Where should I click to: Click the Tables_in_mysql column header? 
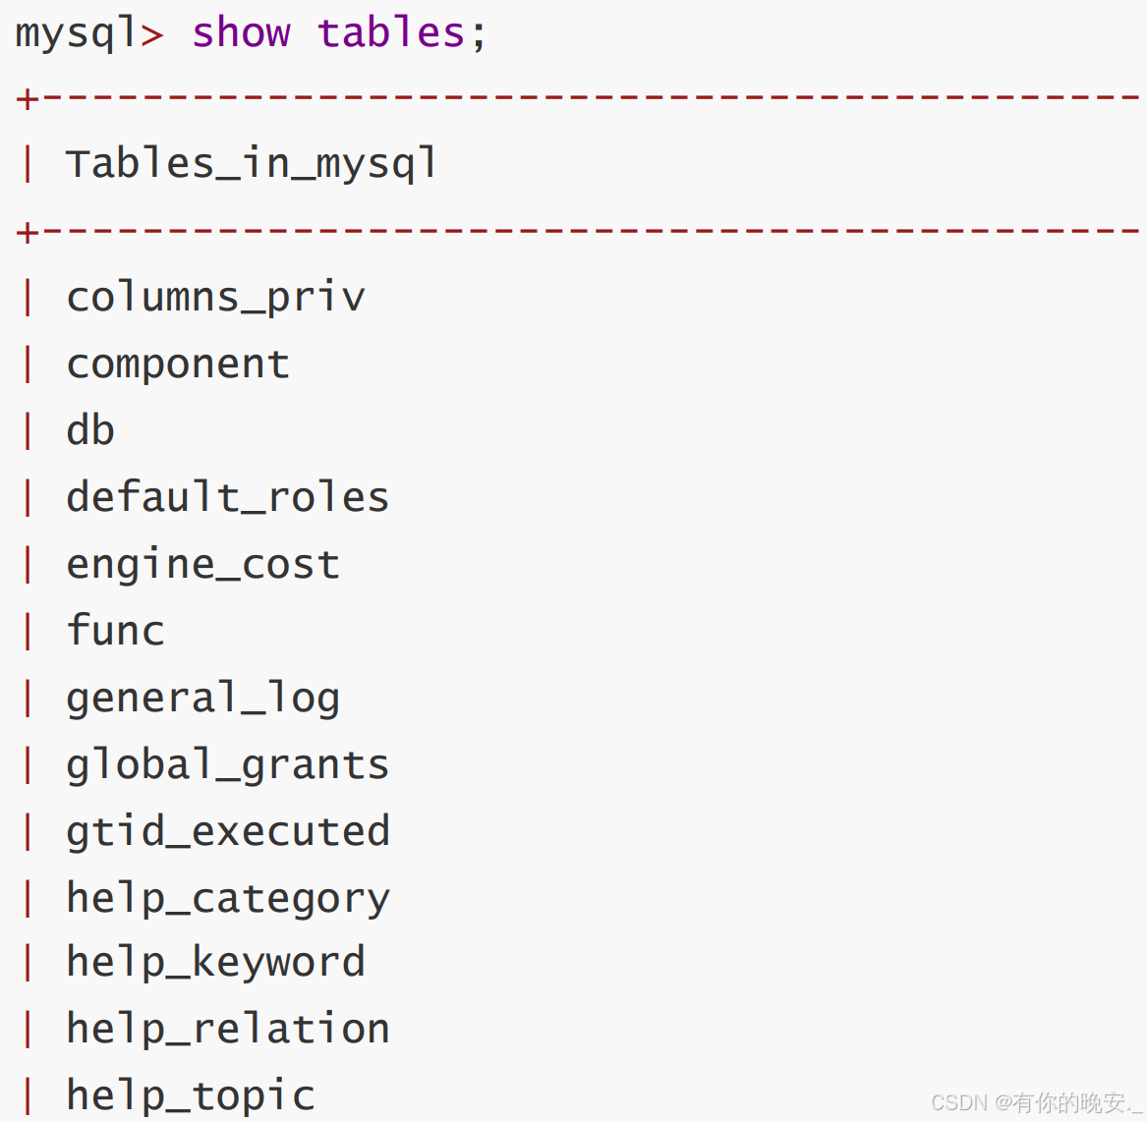(x=251, y=164)
